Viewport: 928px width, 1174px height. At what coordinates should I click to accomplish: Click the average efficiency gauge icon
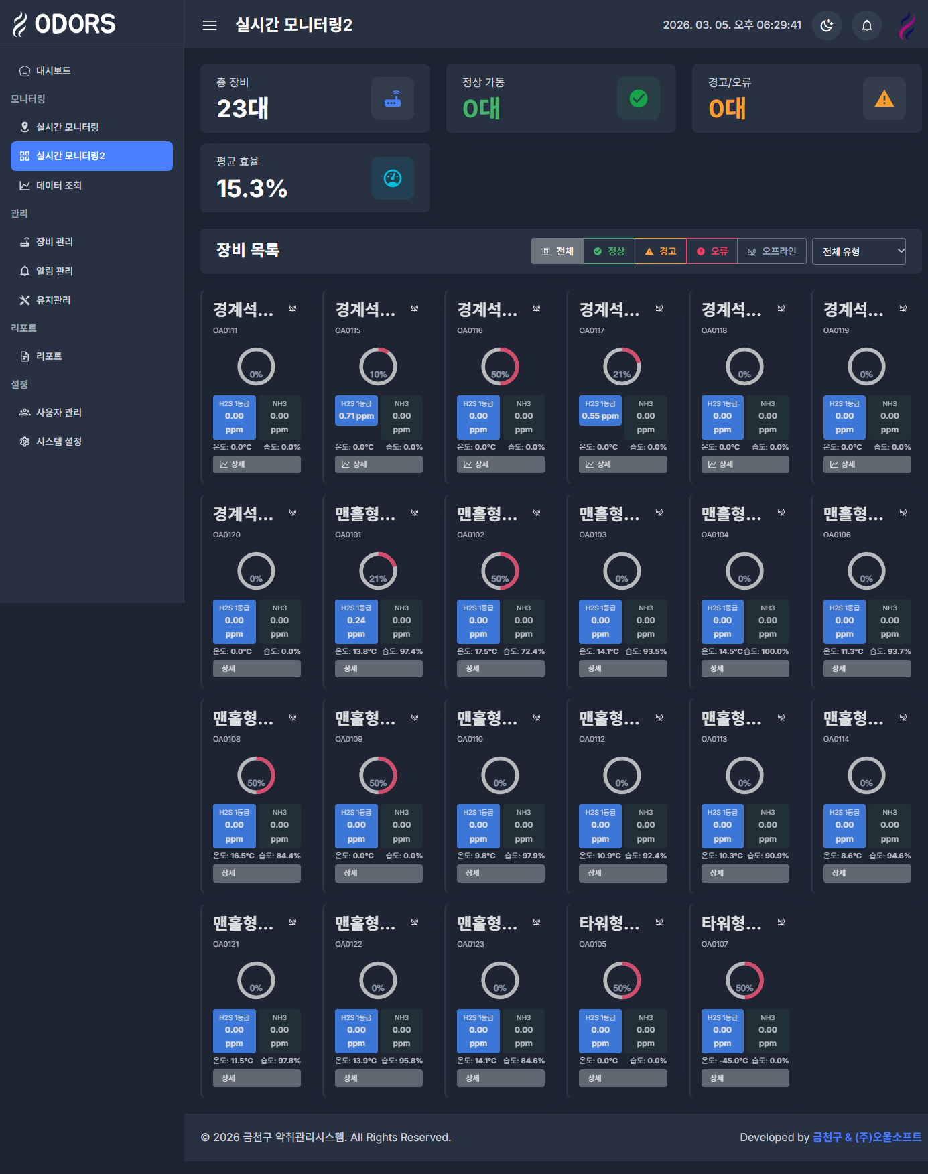(393, 178)
